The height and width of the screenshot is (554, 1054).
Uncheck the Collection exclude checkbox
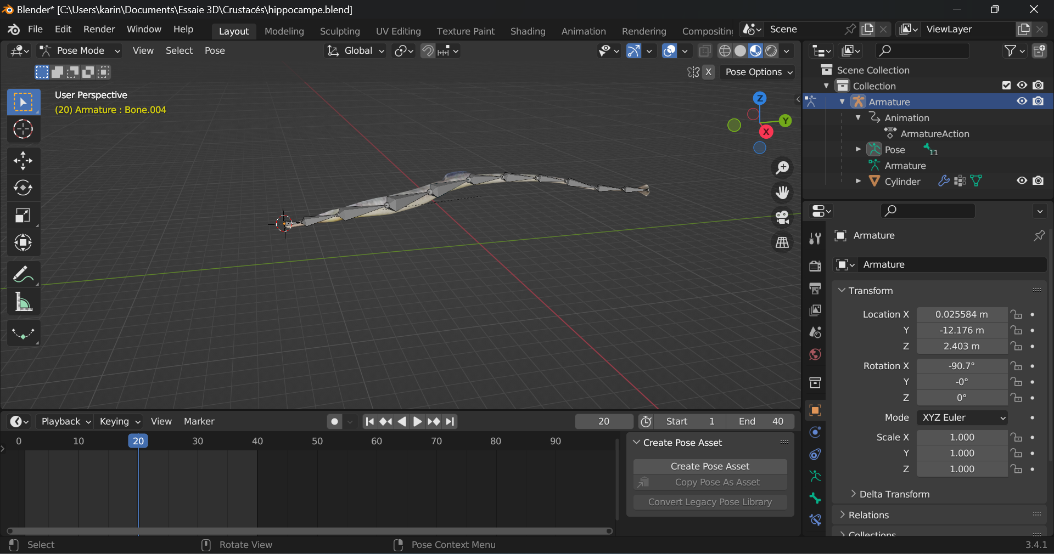click(1006, 86)
